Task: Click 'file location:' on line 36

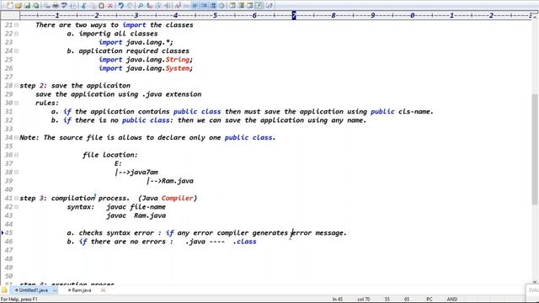Action: point(110,155)
